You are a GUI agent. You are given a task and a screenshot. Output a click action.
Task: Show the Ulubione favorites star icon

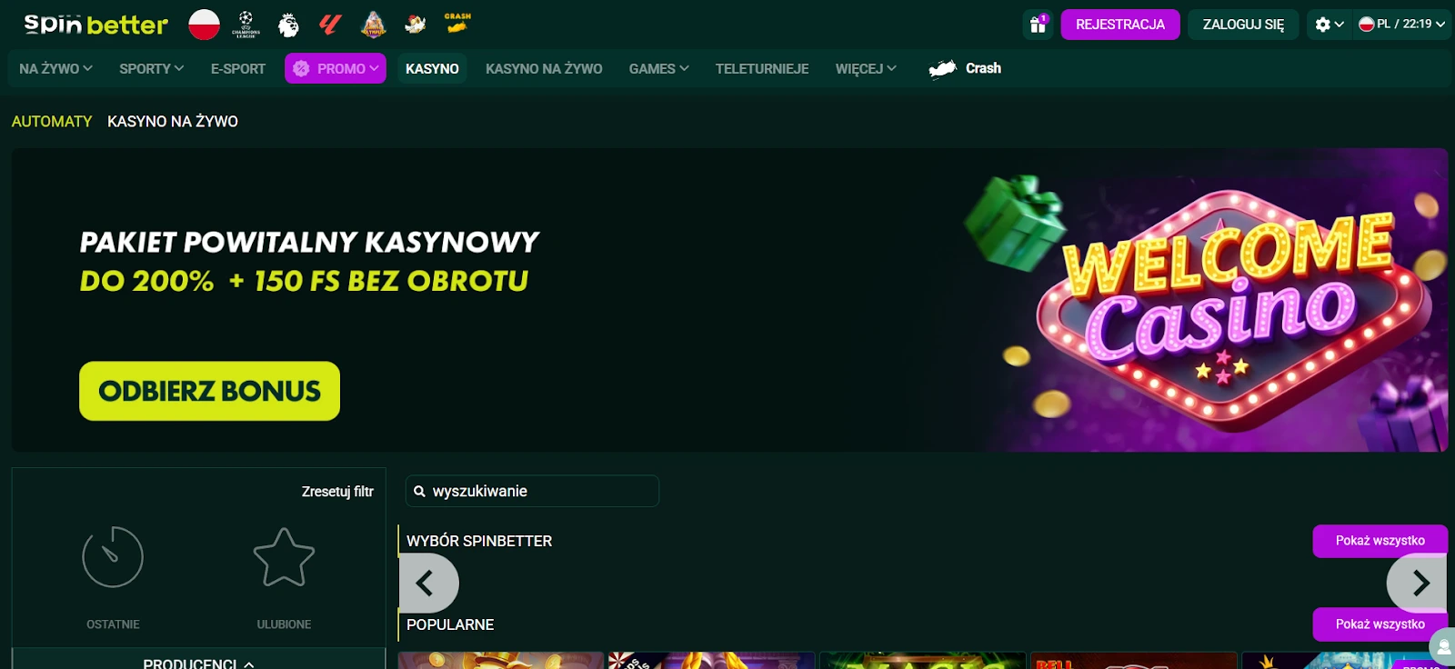284,557
